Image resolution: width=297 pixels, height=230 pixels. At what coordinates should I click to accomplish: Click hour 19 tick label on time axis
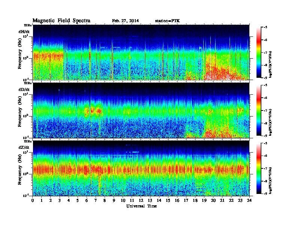point(204,200)
